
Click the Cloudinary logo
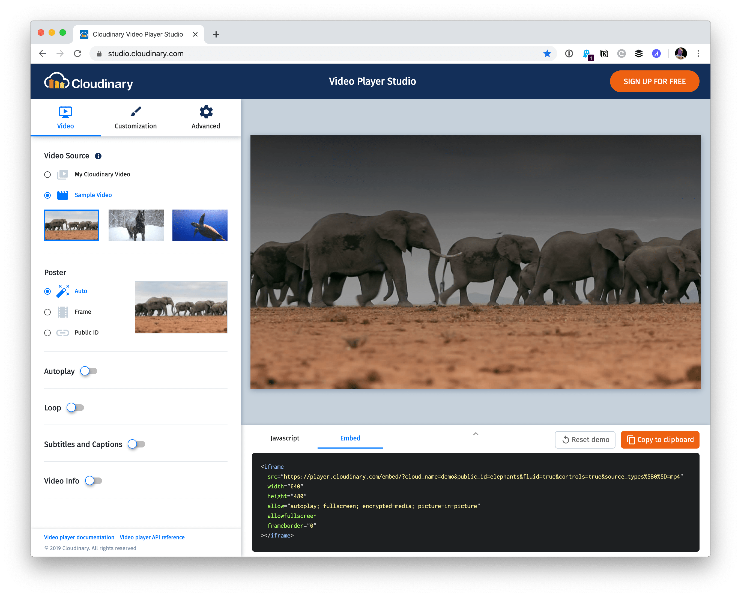tap(88, 82)
